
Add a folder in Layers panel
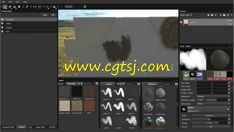click(224, 15)
